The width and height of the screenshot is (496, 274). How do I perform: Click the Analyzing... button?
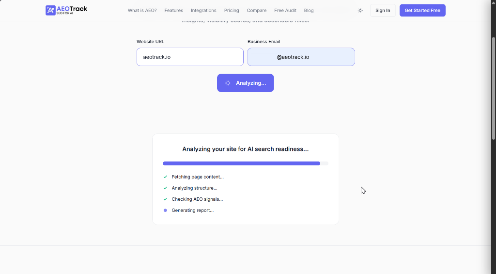coord(246,83)
